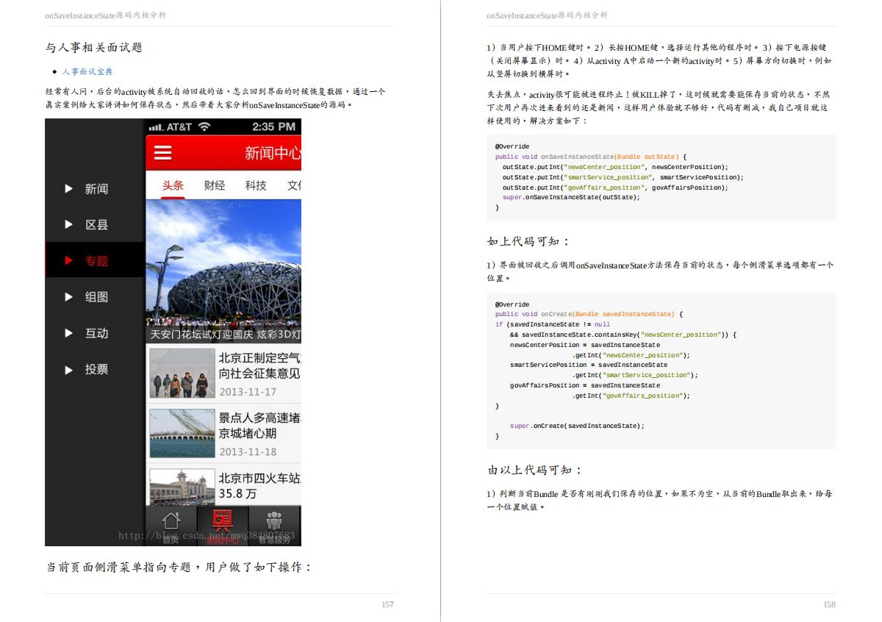
Task: Select 区县 in the side menu
Action: point(96,225)
